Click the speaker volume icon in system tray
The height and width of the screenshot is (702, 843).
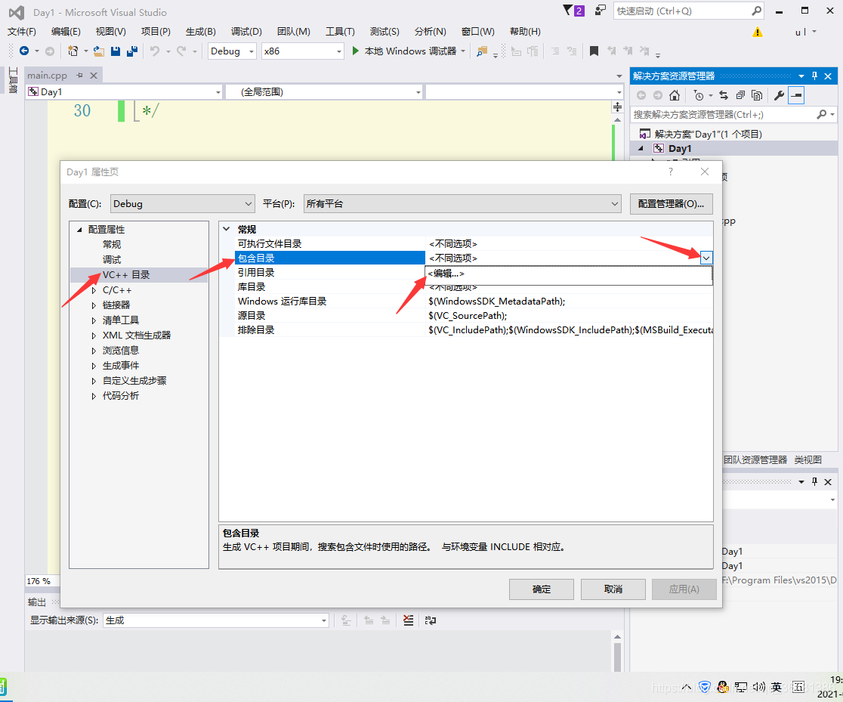click(x=758, y=687)
